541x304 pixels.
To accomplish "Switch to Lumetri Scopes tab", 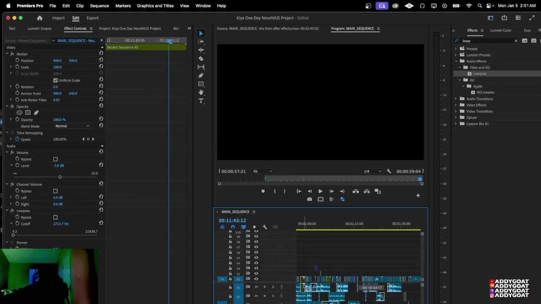I will click(x=40, y=29).
